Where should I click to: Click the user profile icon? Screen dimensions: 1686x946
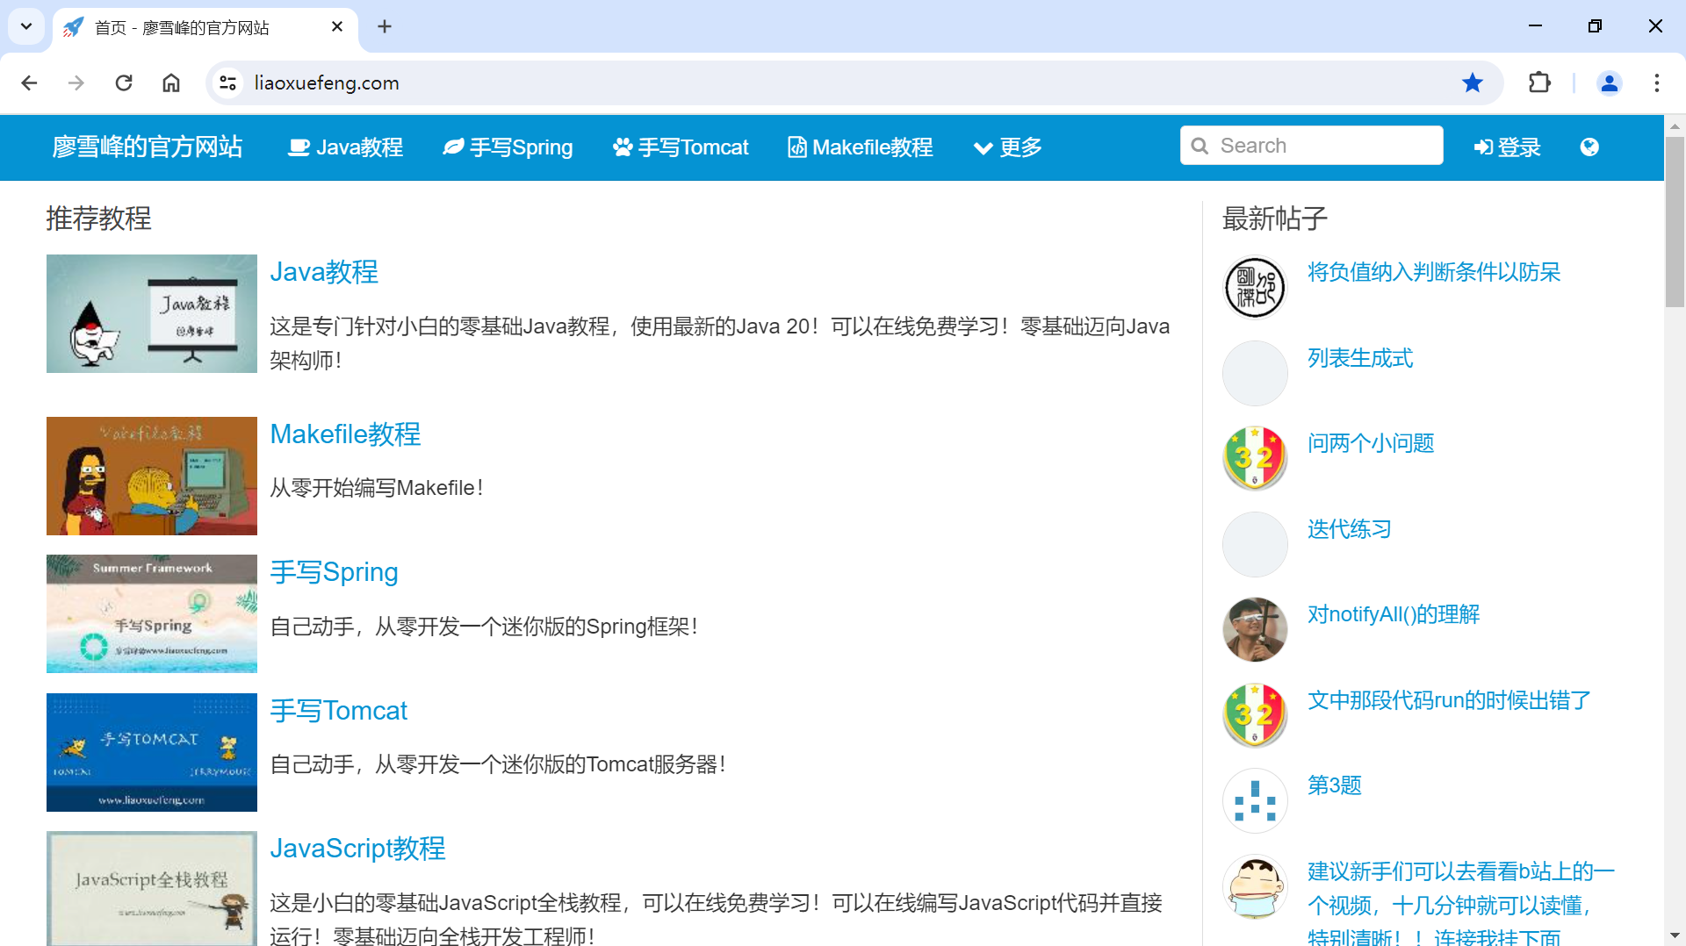pos(1610,82)
